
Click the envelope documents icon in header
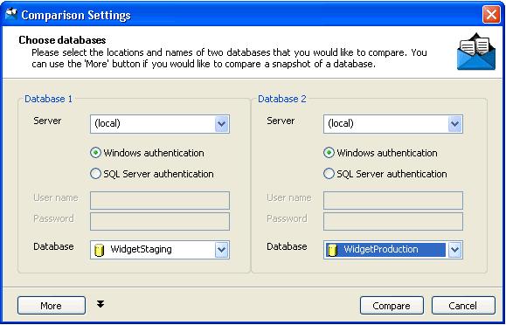476,52
